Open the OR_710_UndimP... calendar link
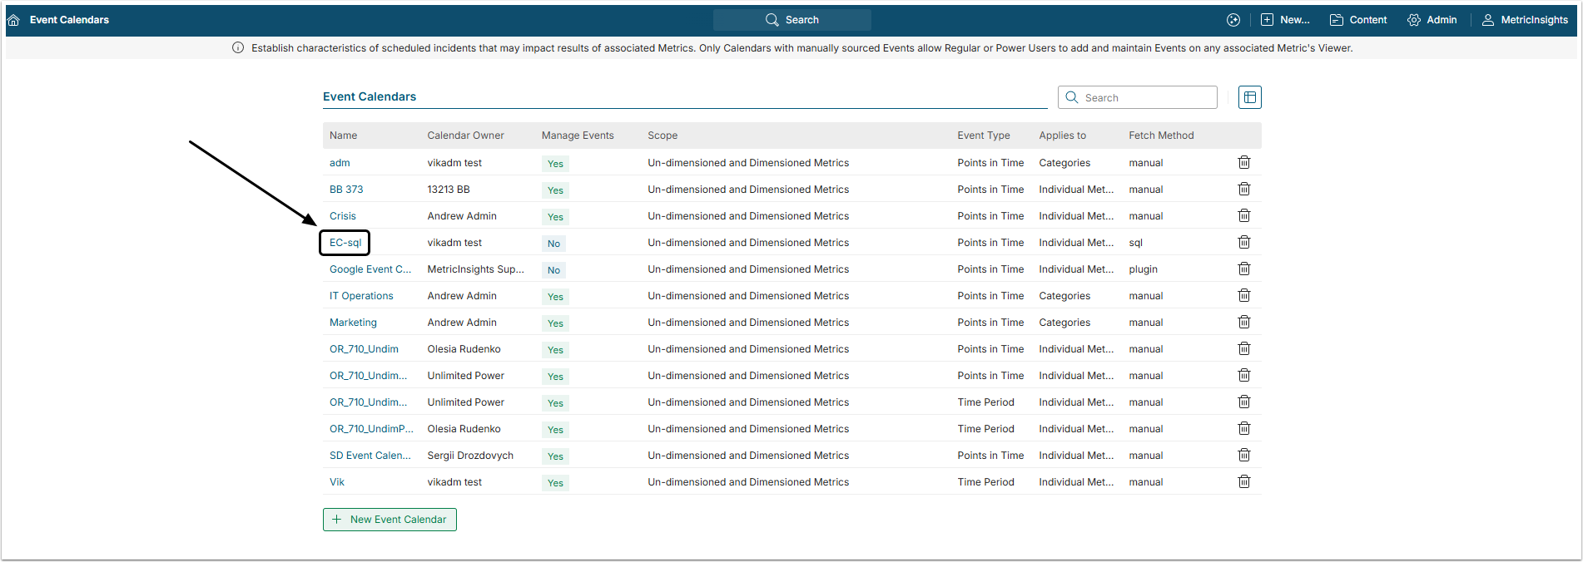1583x562 pixels. tap(371, 429)
